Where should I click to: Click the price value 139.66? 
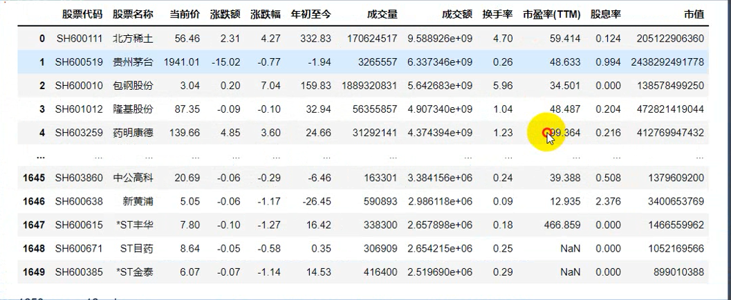click(x=184, y=133)
